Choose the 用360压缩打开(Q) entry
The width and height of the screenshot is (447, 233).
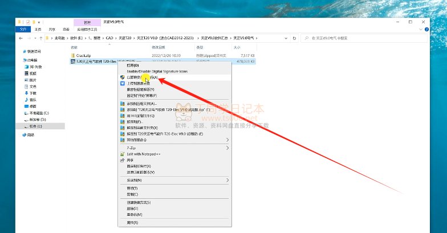pyautogui.click(x=140, y=116)
